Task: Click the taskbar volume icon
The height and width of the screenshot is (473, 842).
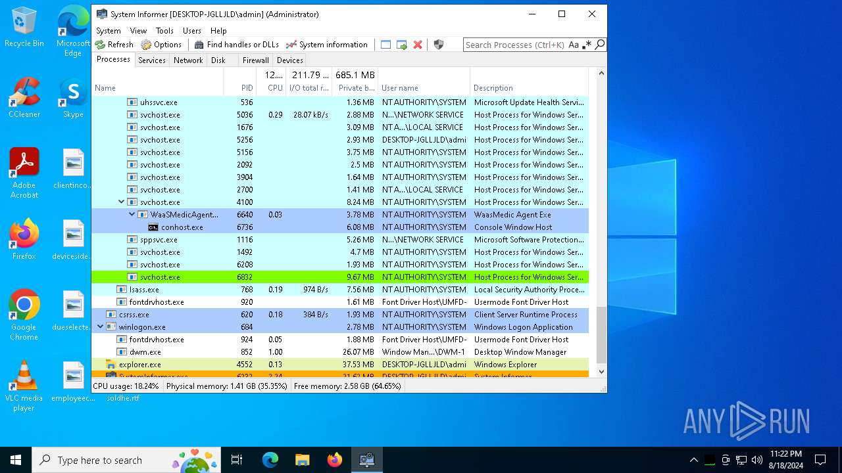Action: tap(756, 460)
